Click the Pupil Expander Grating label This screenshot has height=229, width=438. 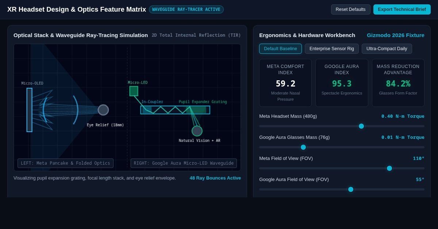tap(203, 102)
